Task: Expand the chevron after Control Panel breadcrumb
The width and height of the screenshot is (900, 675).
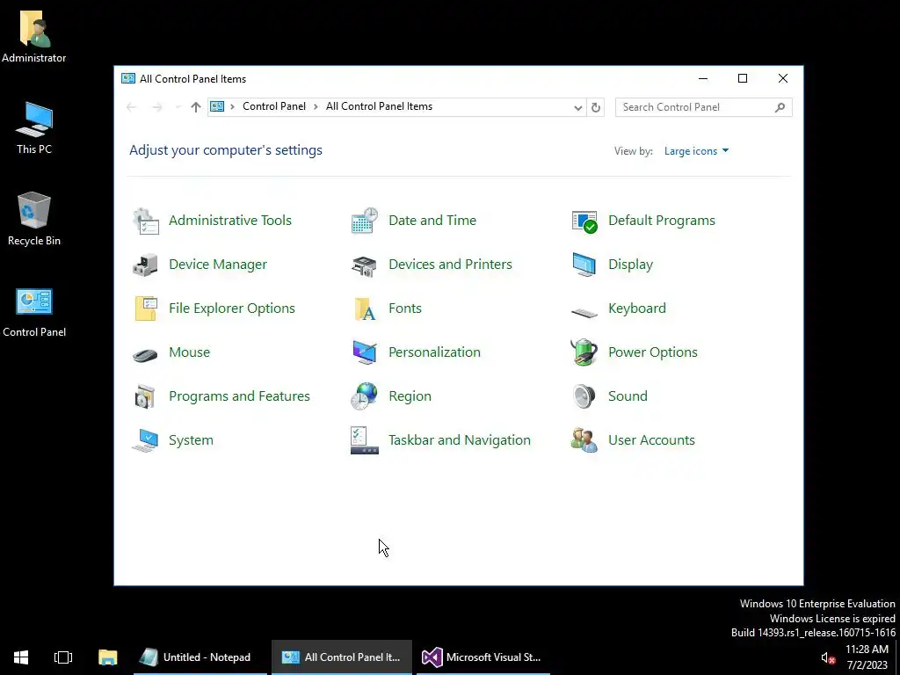Action: tap(316, 106)
